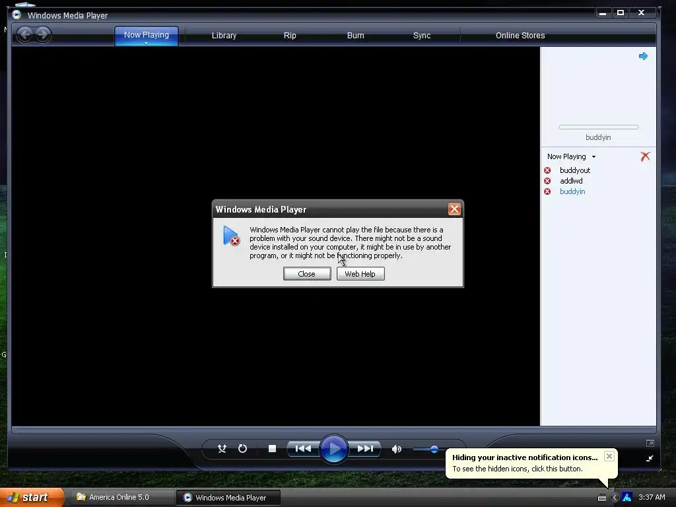
Task: Click the AOL icon in the system tray
Action: pyautogui.click(x=627, y=498)
